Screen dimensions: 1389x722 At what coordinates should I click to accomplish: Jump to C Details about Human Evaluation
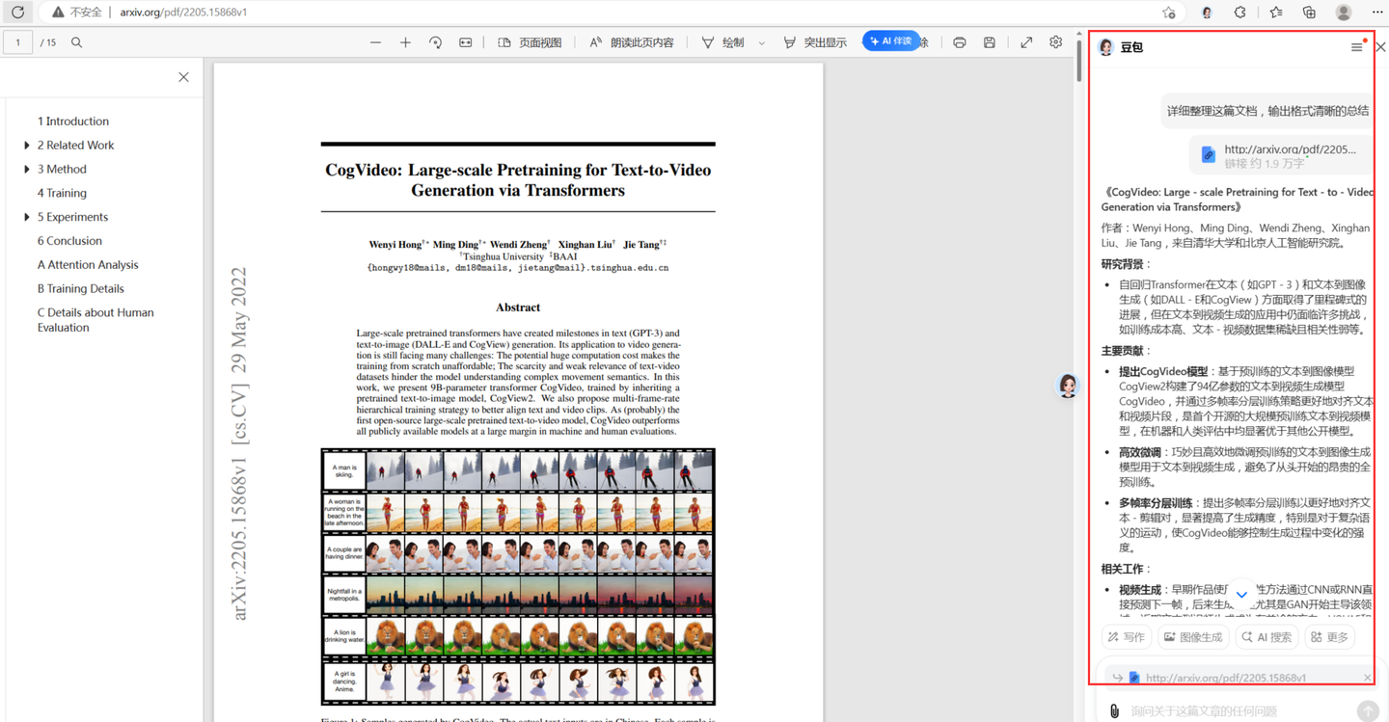(95, 320)
